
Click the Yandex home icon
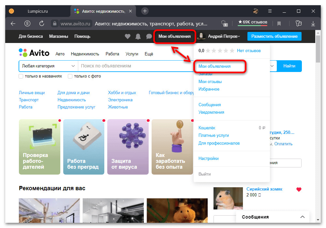point(27,23)
